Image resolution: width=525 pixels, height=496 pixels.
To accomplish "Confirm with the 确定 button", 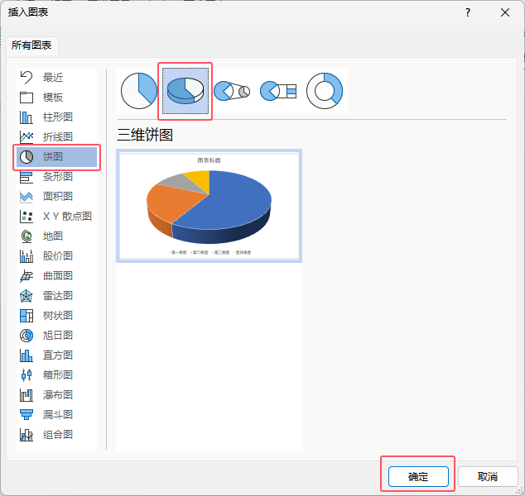I will [418, 476].
